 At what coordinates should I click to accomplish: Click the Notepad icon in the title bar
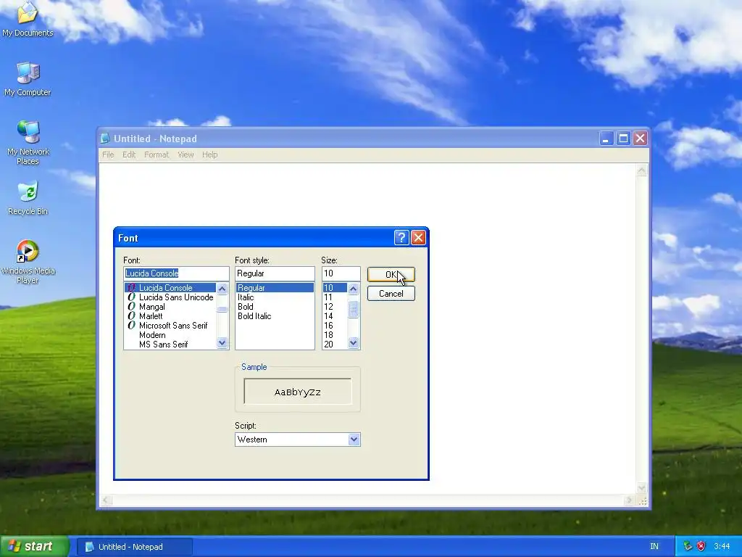tap(105, 139)
